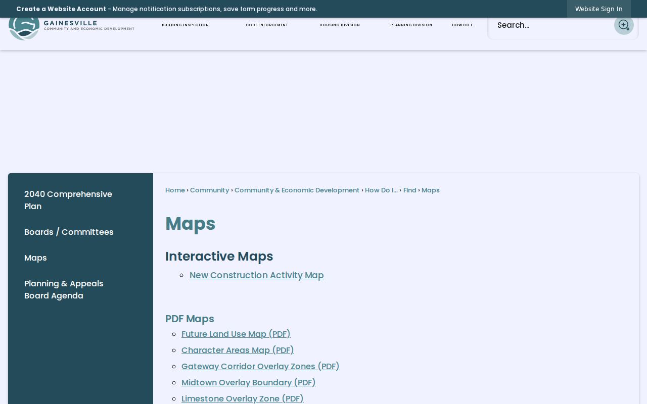Open the Planning Division menu

click(x=411, y=25)
